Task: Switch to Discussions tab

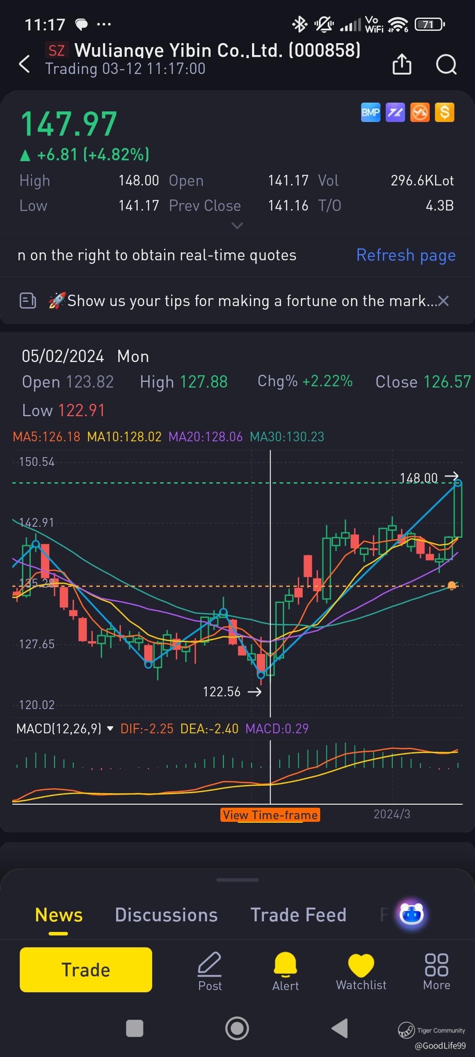Action: pos(166,915)
